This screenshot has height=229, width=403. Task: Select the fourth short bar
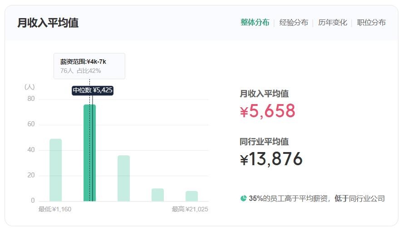[x=157, y=195]
